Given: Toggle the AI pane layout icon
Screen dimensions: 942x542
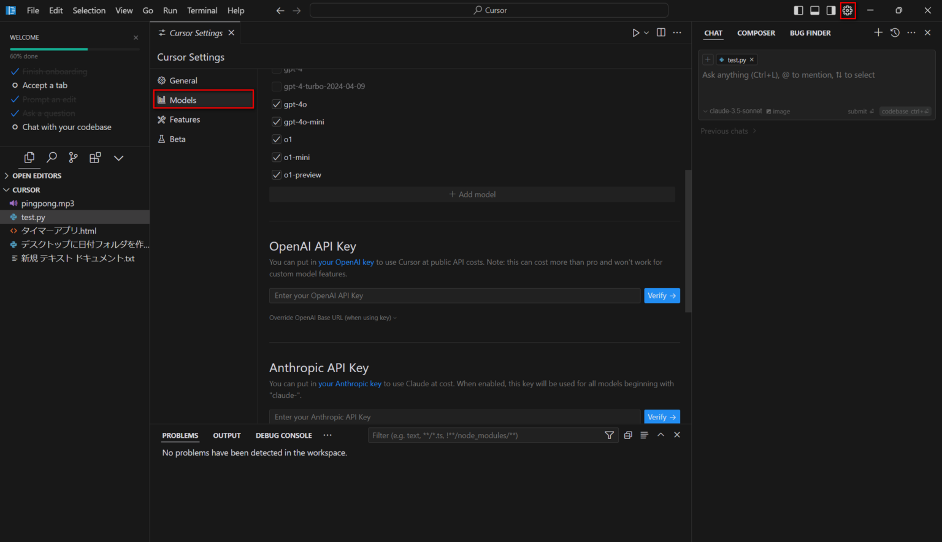Looking at the screenshot, I should [x=831, y=10].
